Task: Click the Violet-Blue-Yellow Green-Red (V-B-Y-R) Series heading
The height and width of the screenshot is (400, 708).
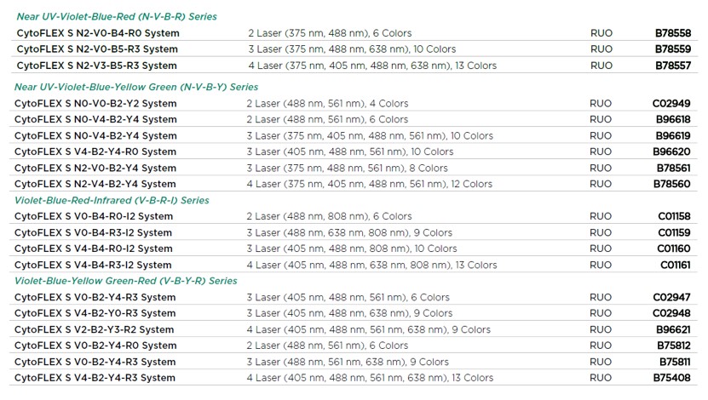Action: click(125, 280)
